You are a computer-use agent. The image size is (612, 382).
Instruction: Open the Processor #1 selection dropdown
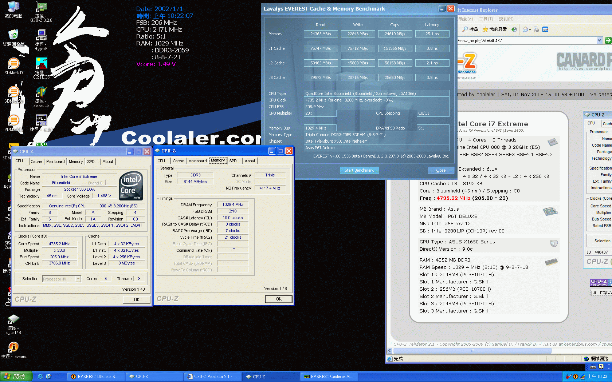78,279
